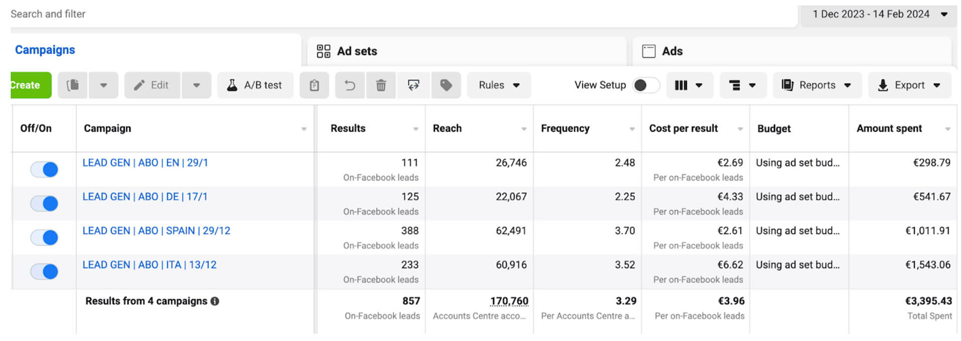
Task: Click the trash delete icon
Action: pyautogui.click(x=381, y=85)
